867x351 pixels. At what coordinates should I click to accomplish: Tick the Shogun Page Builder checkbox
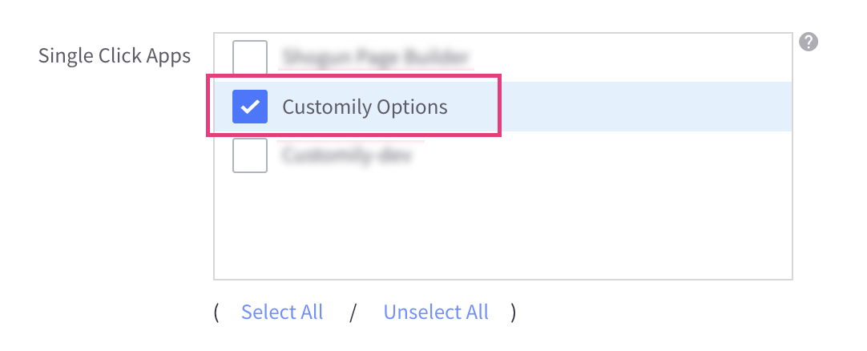[x=249, y=57]
